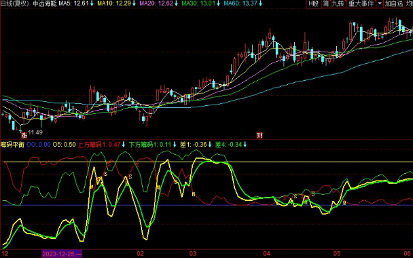Toggle the 九转 indicator
This screenshot has height=258, width=413.
338,3
